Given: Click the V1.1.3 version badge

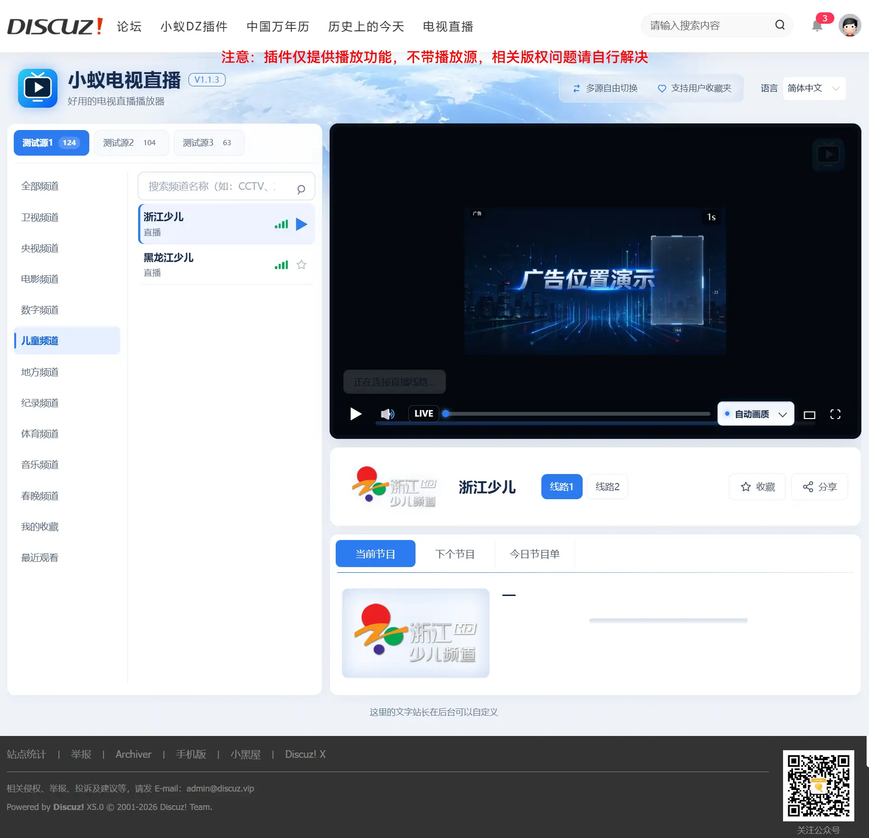Looking at the screenshot, I should 207,80.
